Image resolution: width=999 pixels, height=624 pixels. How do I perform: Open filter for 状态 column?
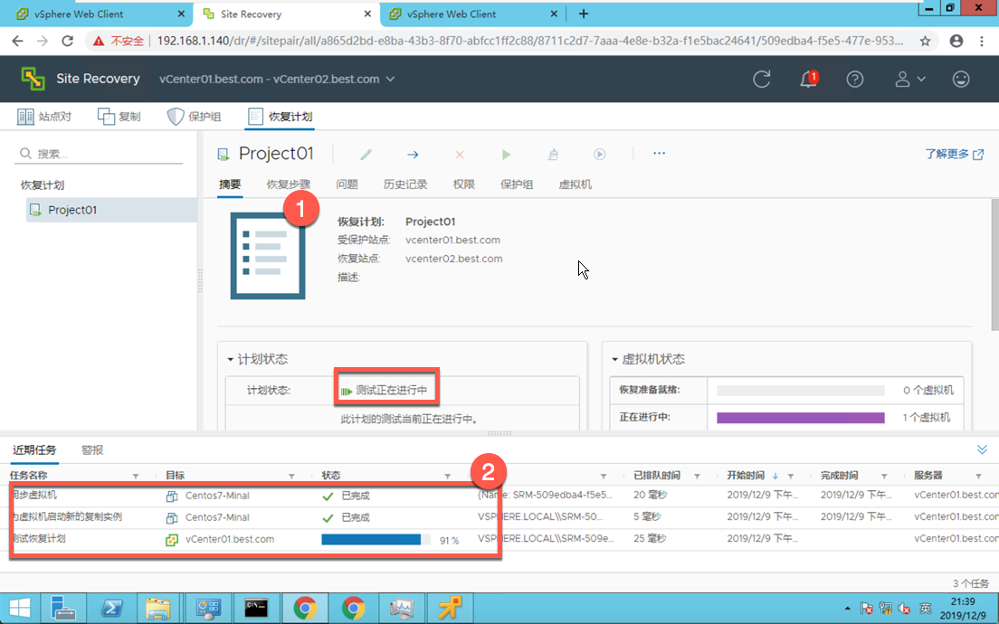pos(447,476)
